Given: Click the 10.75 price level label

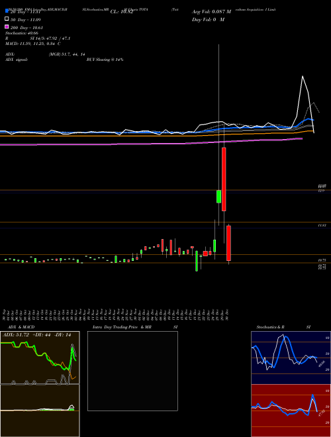Looking at the screenshot, I should [322, 260].
